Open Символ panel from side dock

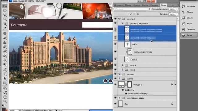189,29
